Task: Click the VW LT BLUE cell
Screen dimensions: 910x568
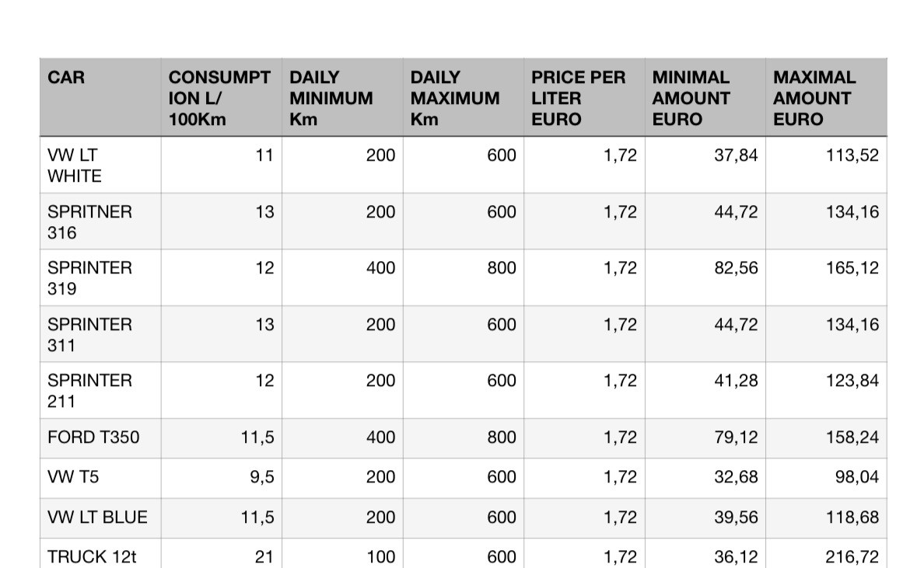Action: [100, 518]
